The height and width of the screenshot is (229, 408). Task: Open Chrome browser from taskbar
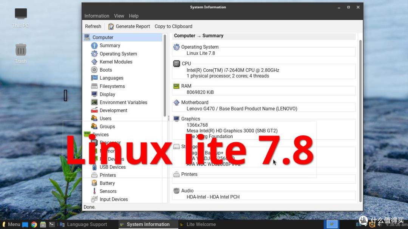[x=34, y=224]
